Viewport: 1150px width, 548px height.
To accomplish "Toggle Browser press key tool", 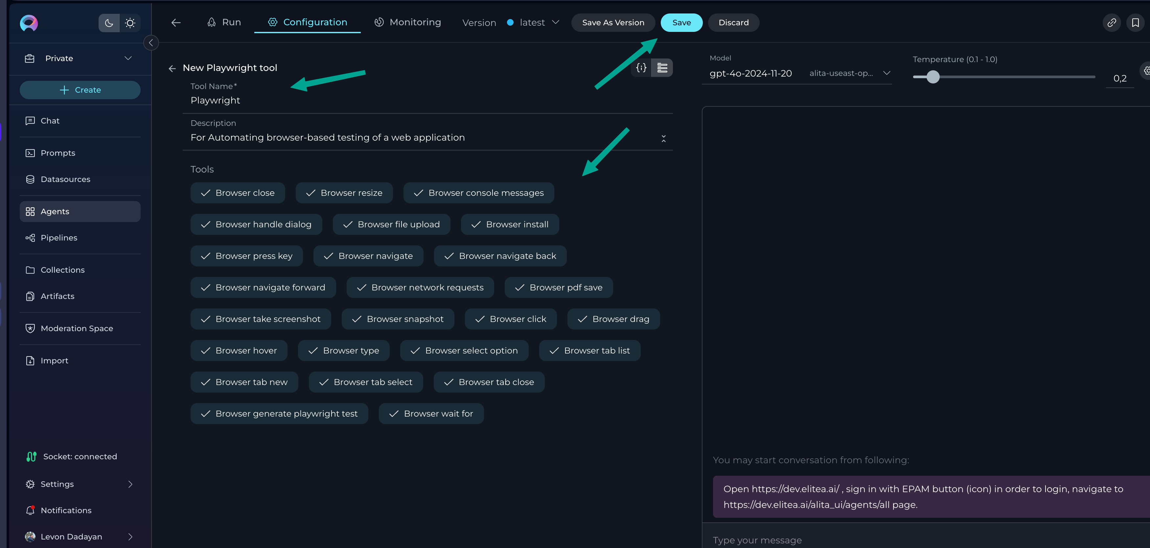I will tap(246, 256).
